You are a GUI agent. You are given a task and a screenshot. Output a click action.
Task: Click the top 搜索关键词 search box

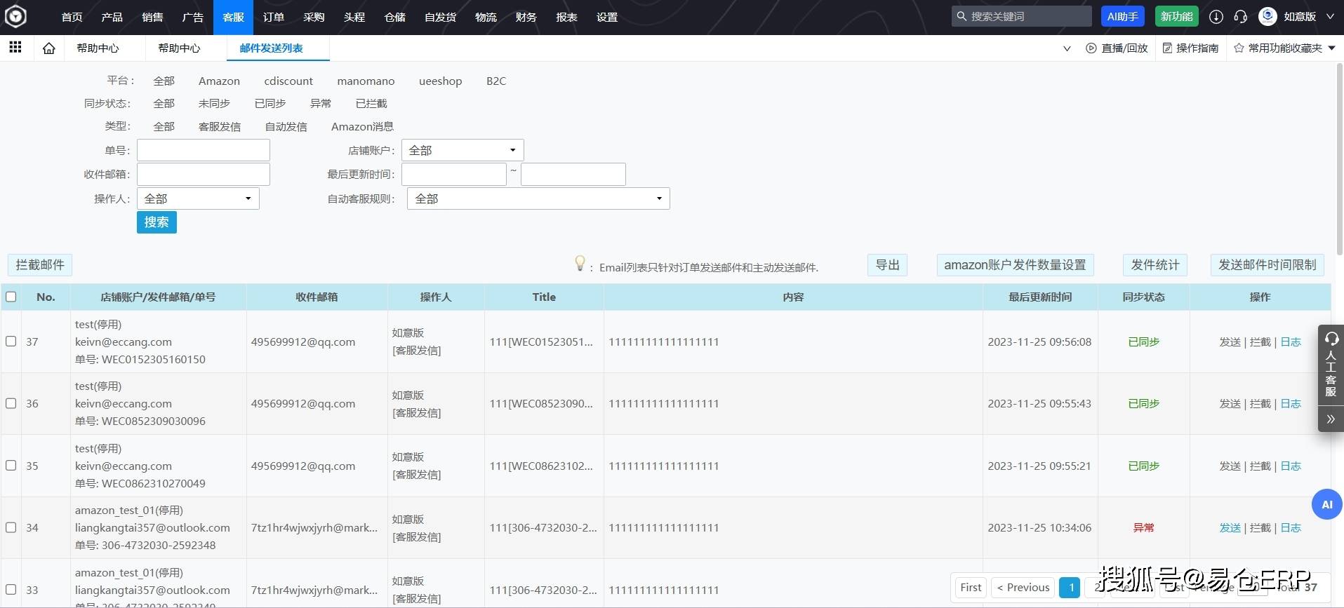pos(1022,16)
